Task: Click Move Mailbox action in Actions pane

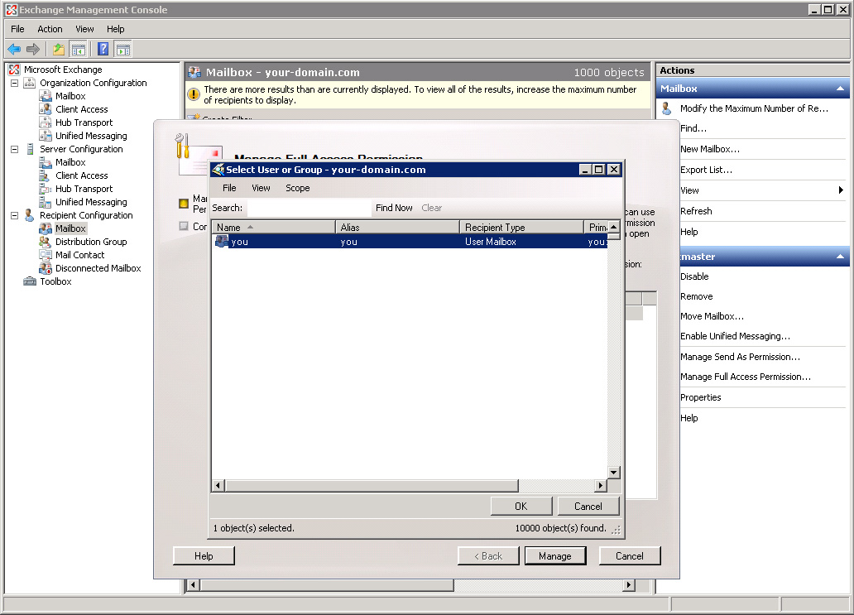Action: point(712,316)
